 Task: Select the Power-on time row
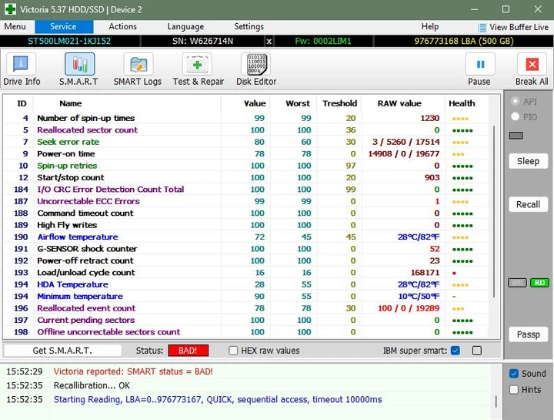247,154
